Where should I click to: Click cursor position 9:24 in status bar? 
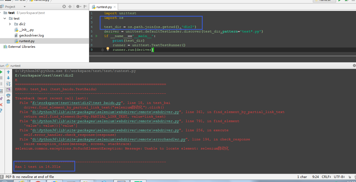click(315, 177)
